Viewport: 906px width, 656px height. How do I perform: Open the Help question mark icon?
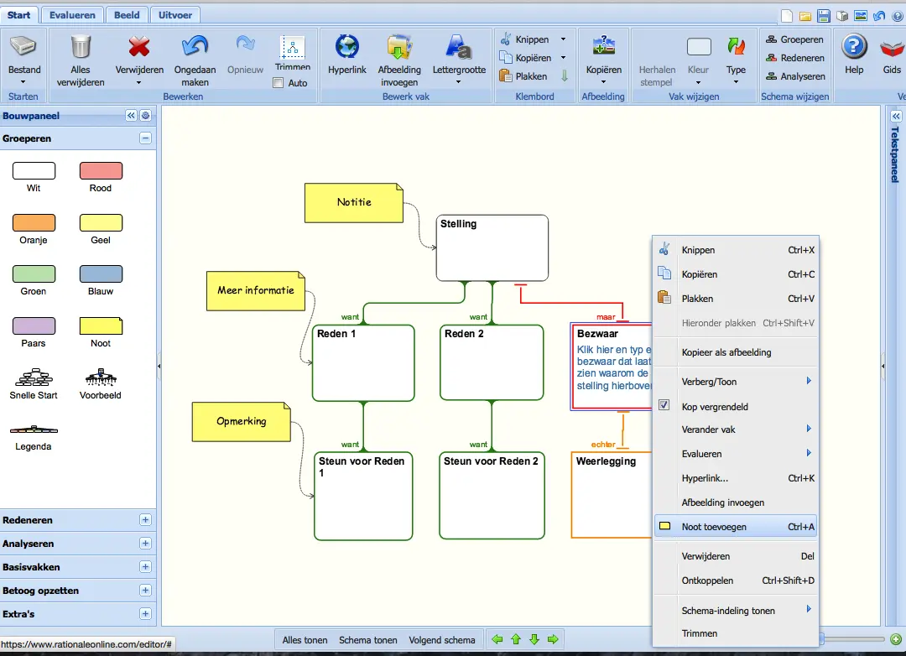point(854,47)
